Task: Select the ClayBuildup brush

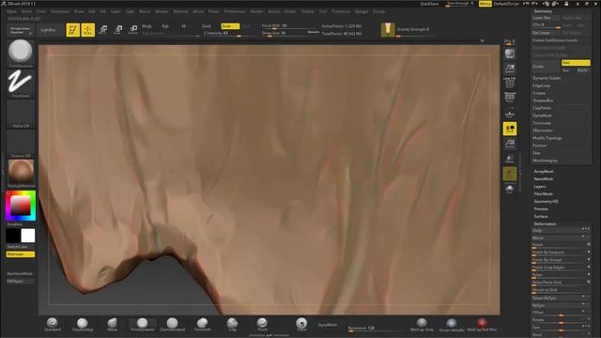Action: [x=82, y=324]
